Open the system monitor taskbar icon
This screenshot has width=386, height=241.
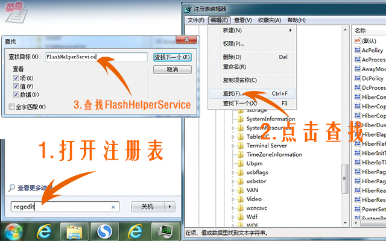pos(165,231)
